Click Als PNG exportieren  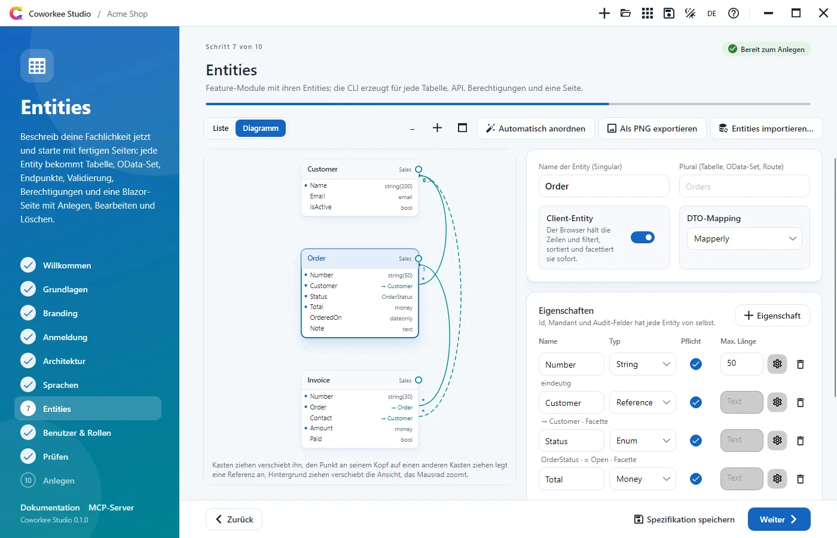pyautogui.click(x=652, y=129)
